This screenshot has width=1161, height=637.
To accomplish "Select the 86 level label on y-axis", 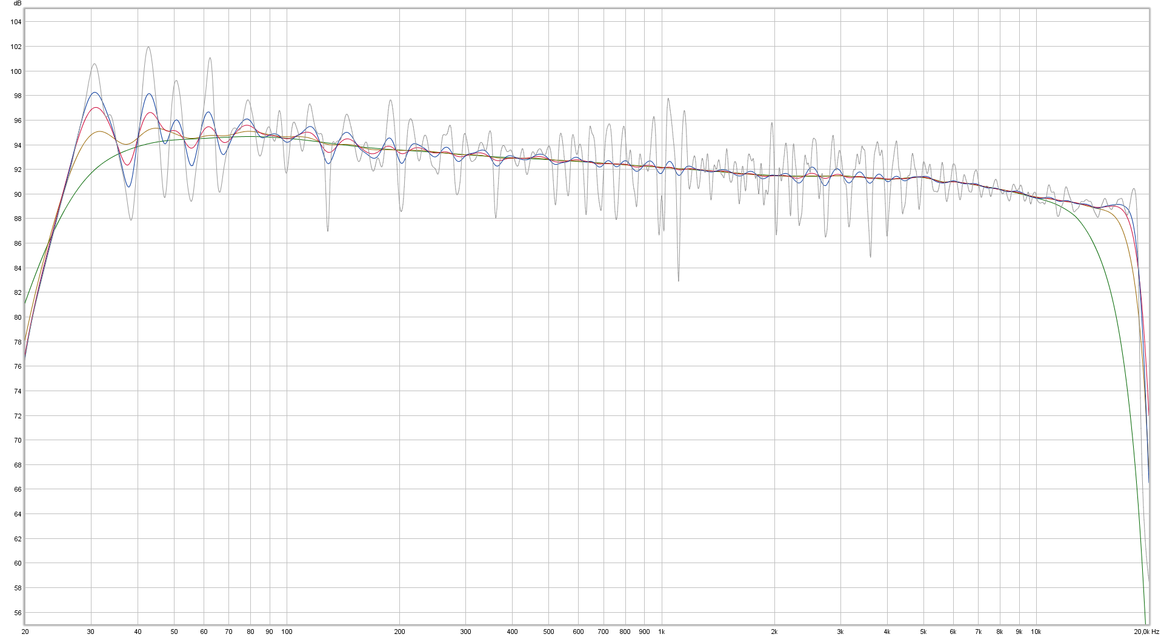I will coord(18,243).
